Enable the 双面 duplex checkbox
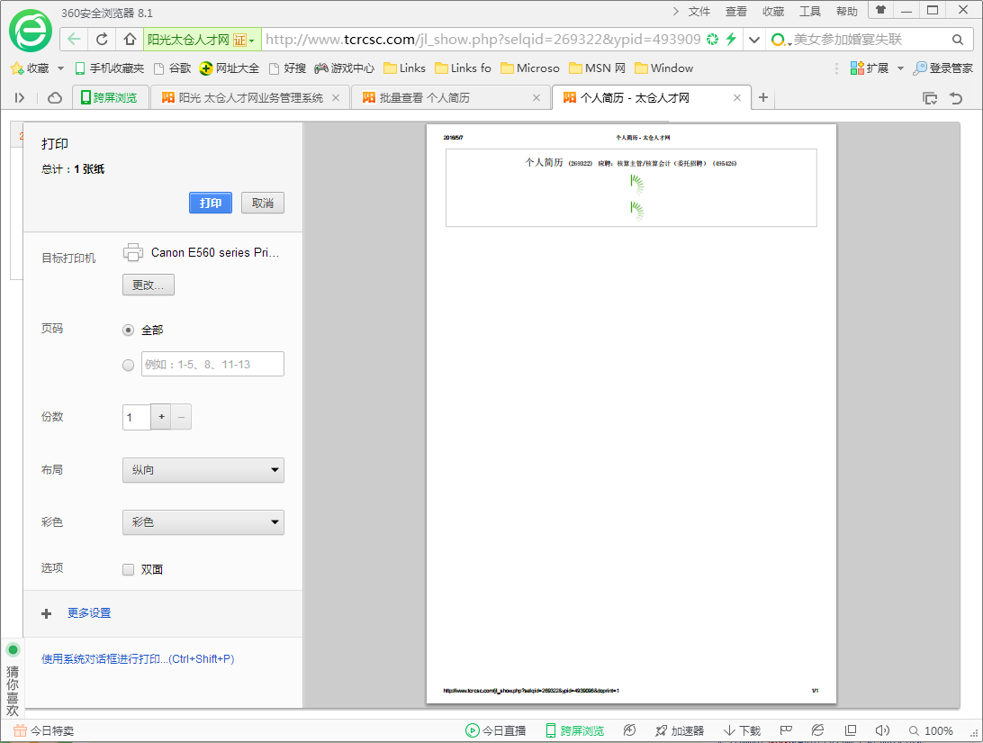Image resolution: width=983 pixels, height=743 pixels. [x=129, y=569]
